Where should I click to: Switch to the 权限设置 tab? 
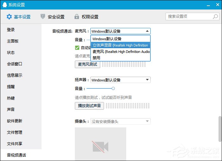pos(86,17)
